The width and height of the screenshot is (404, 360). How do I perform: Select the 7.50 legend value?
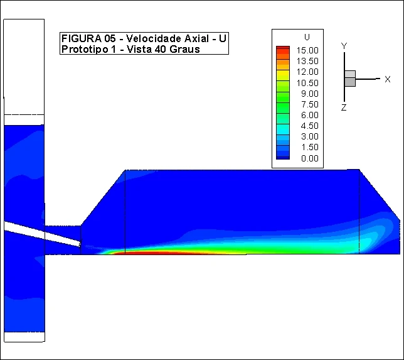pyautogui.click(x=310, y=104)
